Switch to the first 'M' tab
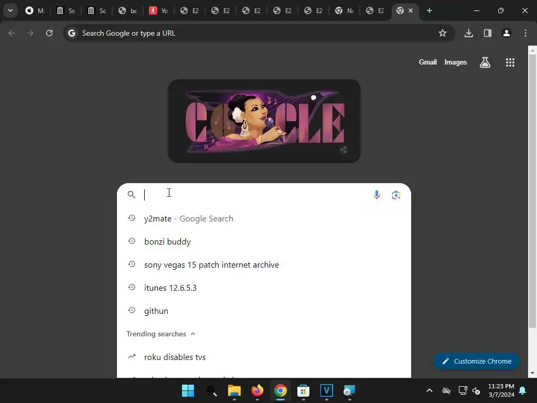The image size is (537, 403). [35, 10]
